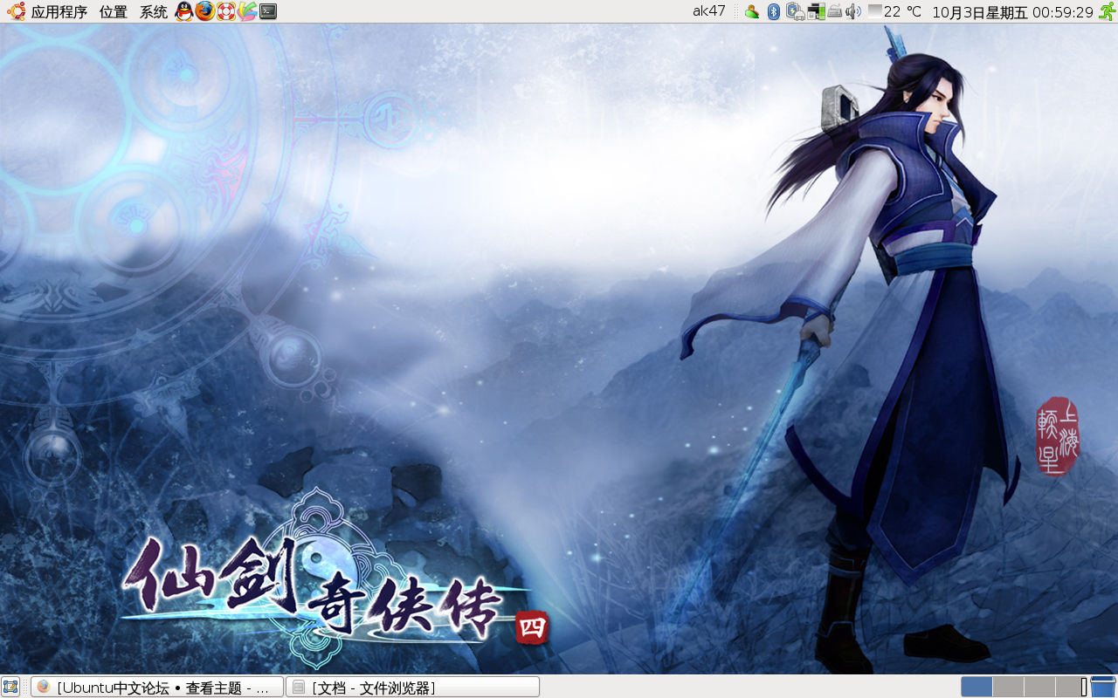Click the show desktop button
Screen dimensions: 1118x698
pyautogui.click(x=10, y=687)
